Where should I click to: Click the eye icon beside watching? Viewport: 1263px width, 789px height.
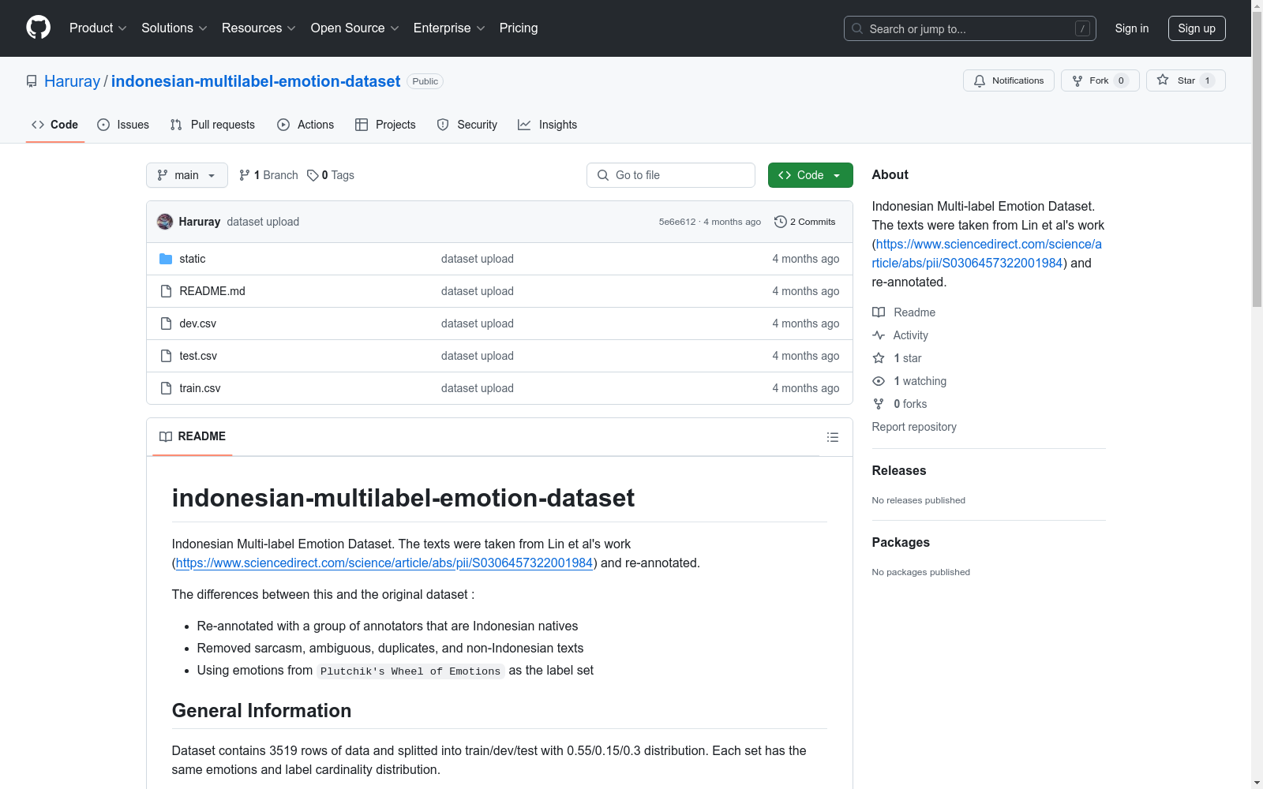coord(879,381)
